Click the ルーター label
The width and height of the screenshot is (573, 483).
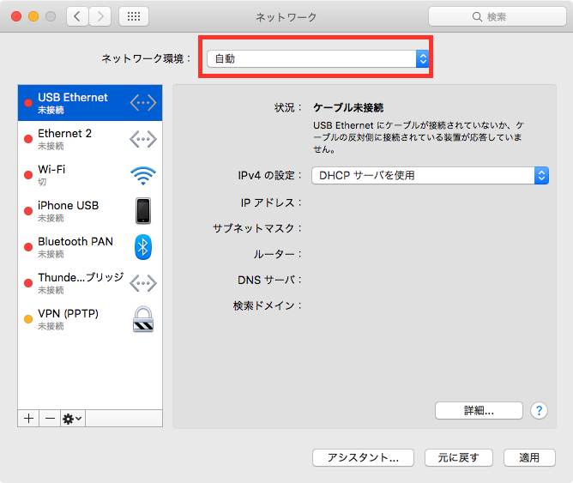(x=277, y=254)
